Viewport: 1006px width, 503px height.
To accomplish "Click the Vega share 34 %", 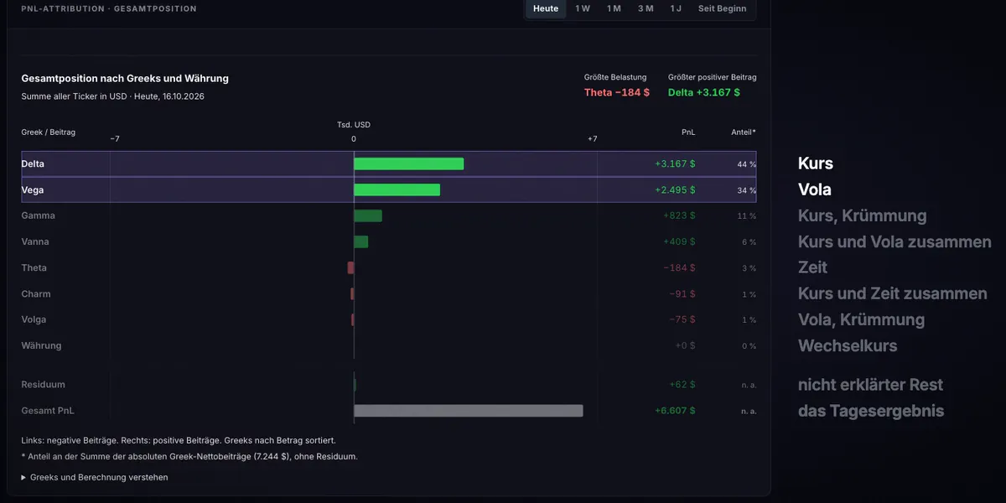I will coord(747,190).
